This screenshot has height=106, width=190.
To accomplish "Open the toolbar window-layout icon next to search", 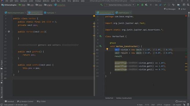I will 184,5.
